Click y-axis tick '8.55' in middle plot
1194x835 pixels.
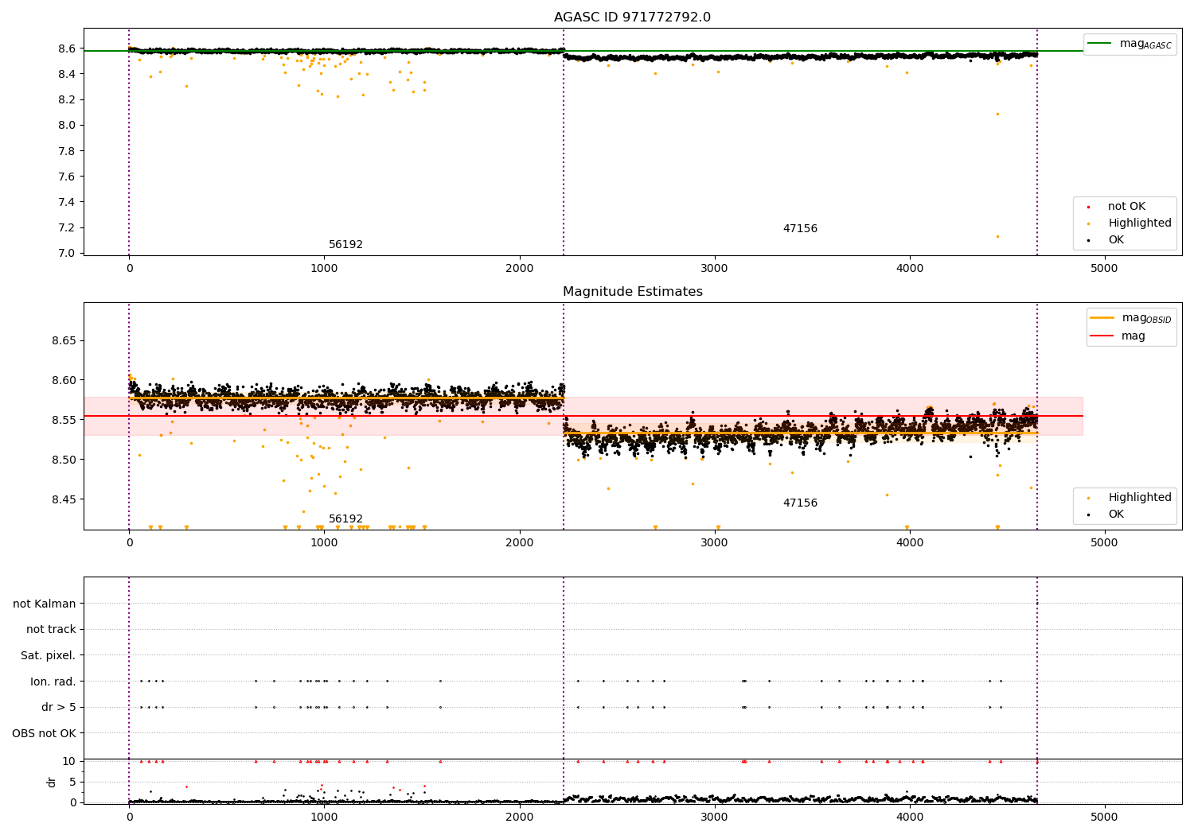pos(64,420)
